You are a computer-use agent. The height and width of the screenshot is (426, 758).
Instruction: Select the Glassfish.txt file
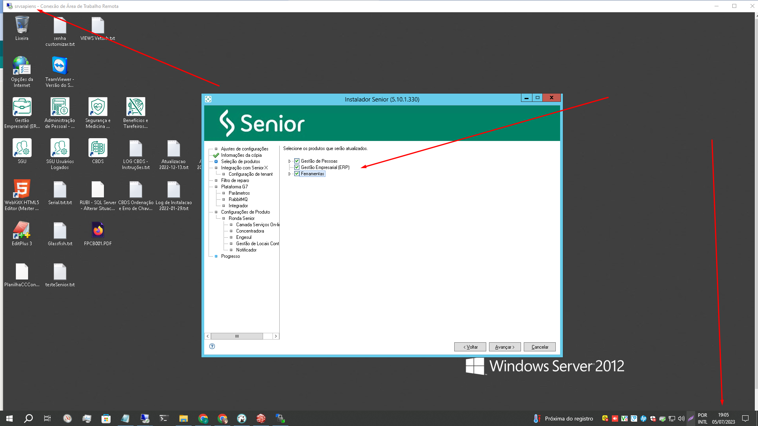[60, 233]
